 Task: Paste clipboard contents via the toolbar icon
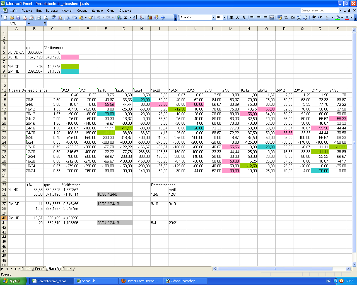click(81, 18)
